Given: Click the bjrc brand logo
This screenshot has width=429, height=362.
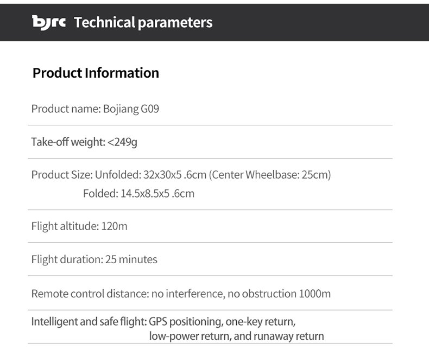Looking at the screenshot, I should pos(49,22).
